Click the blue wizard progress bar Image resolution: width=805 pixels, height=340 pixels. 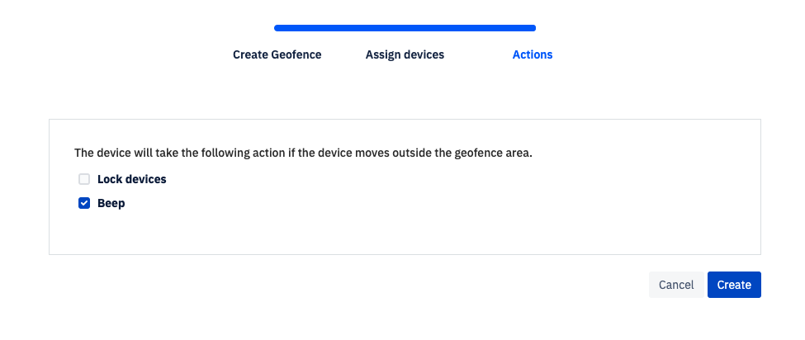pos(405,28)
